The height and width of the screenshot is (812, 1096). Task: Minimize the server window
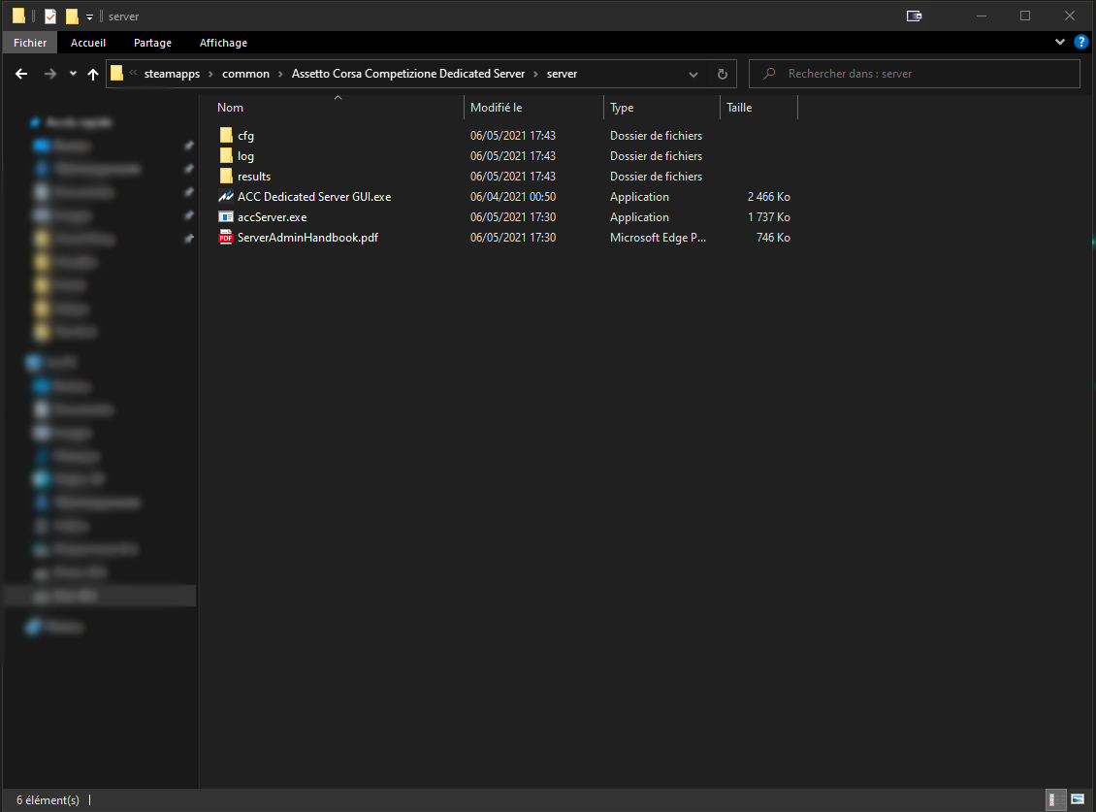(x=982, y=16)
